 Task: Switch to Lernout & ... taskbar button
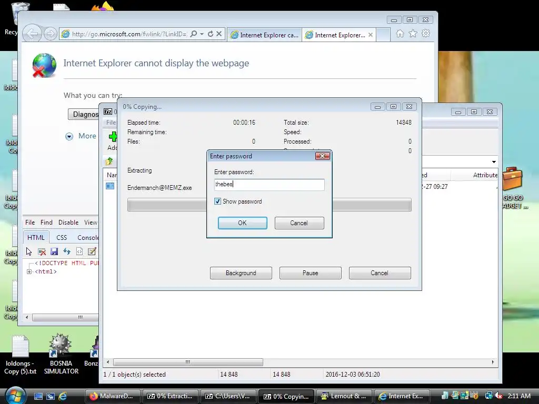[344, 396]
